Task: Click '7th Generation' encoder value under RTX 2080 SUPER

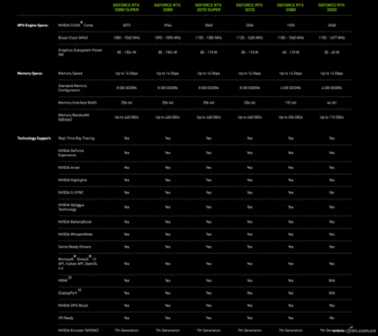Action: tap(126, 330)
